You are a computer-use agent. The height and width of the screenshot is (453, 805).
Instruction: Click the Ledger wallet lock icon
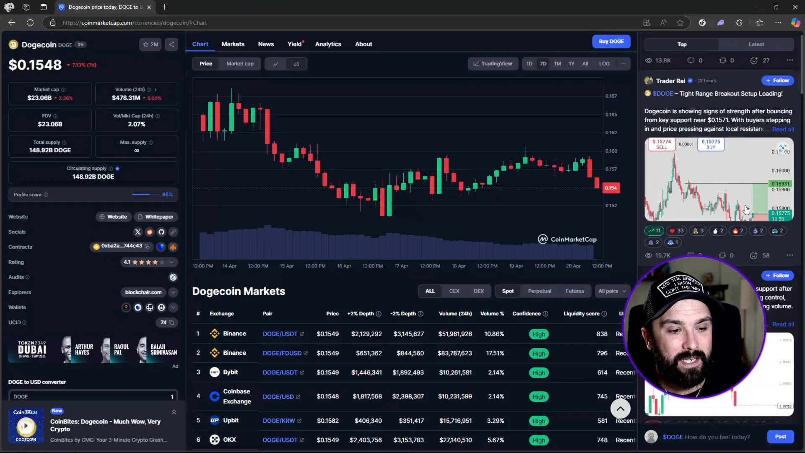[161, 307]
